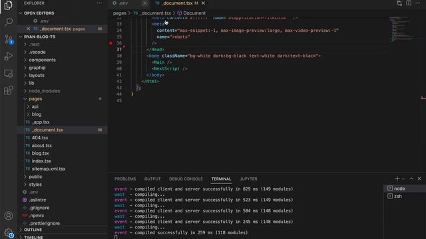This screenshot has width=426, height=239.
Task: Open Explorer more actions ellipsis
Action: click(99, 3)
